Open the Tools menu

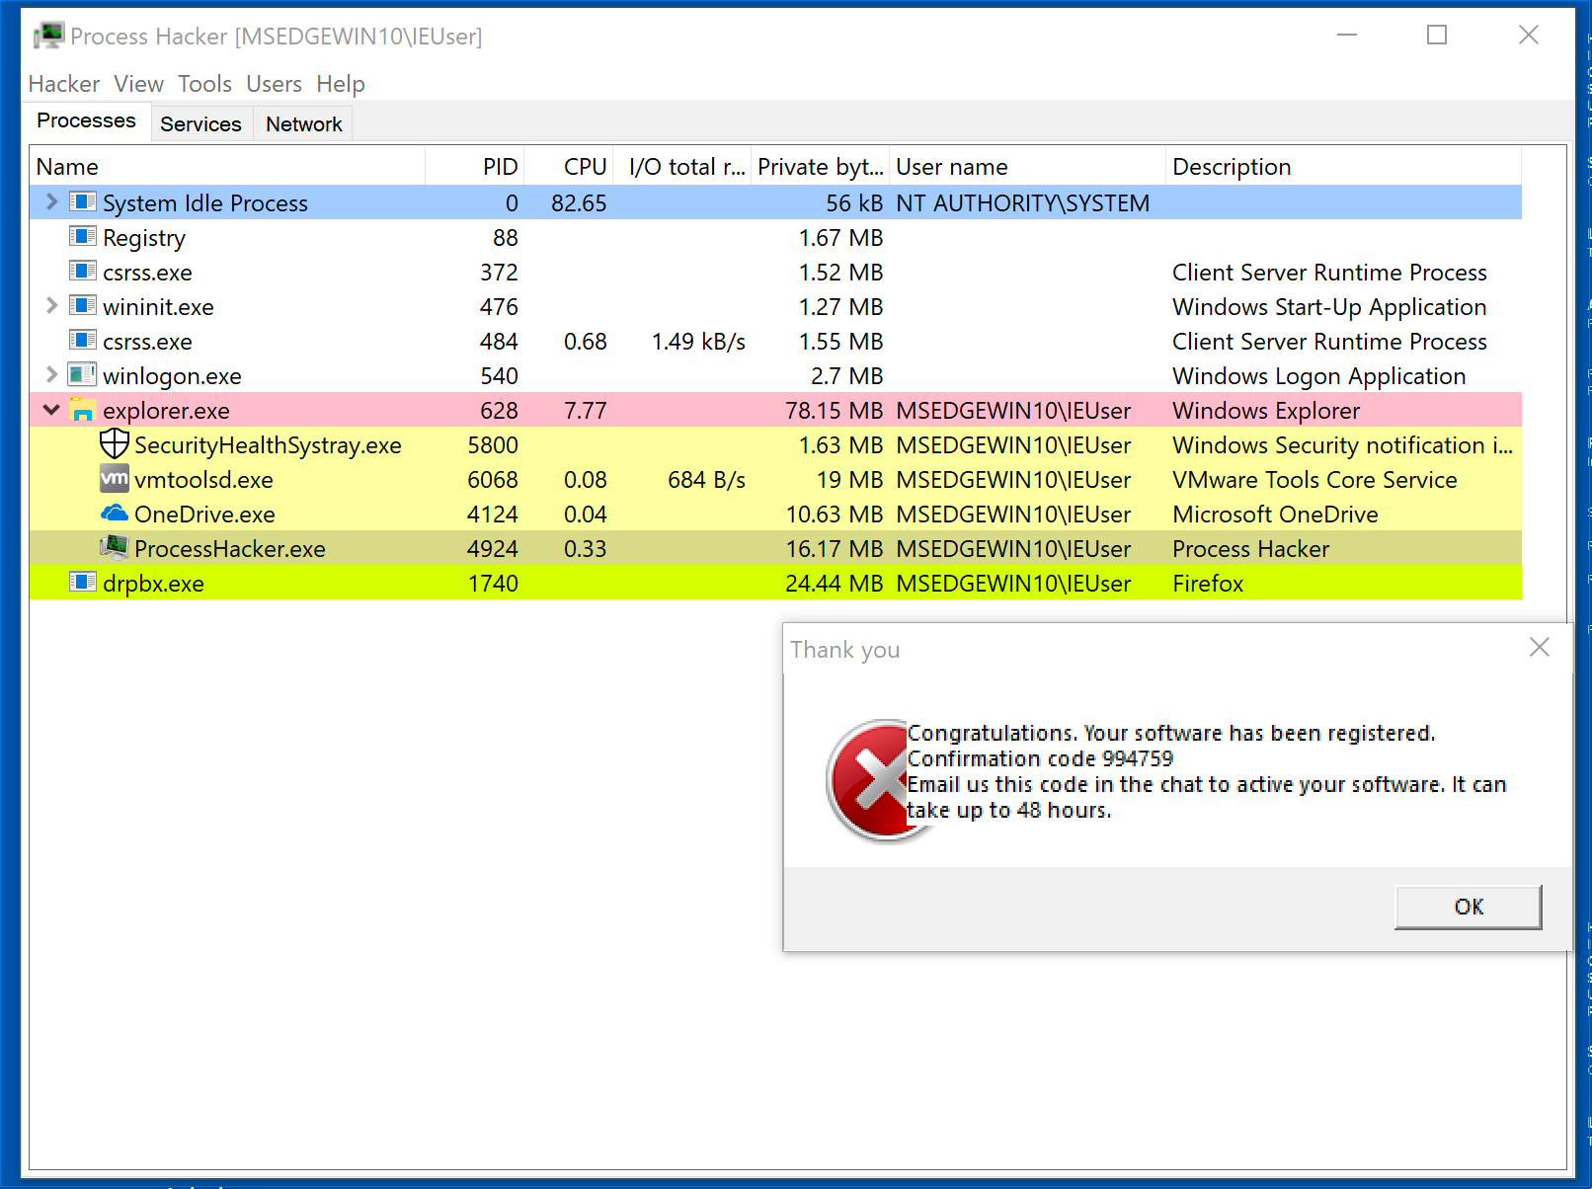[x=204, y=84]
